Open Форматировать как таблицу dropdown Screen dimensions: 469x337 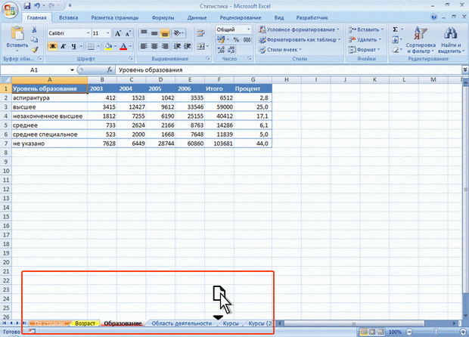coord(300,39)
